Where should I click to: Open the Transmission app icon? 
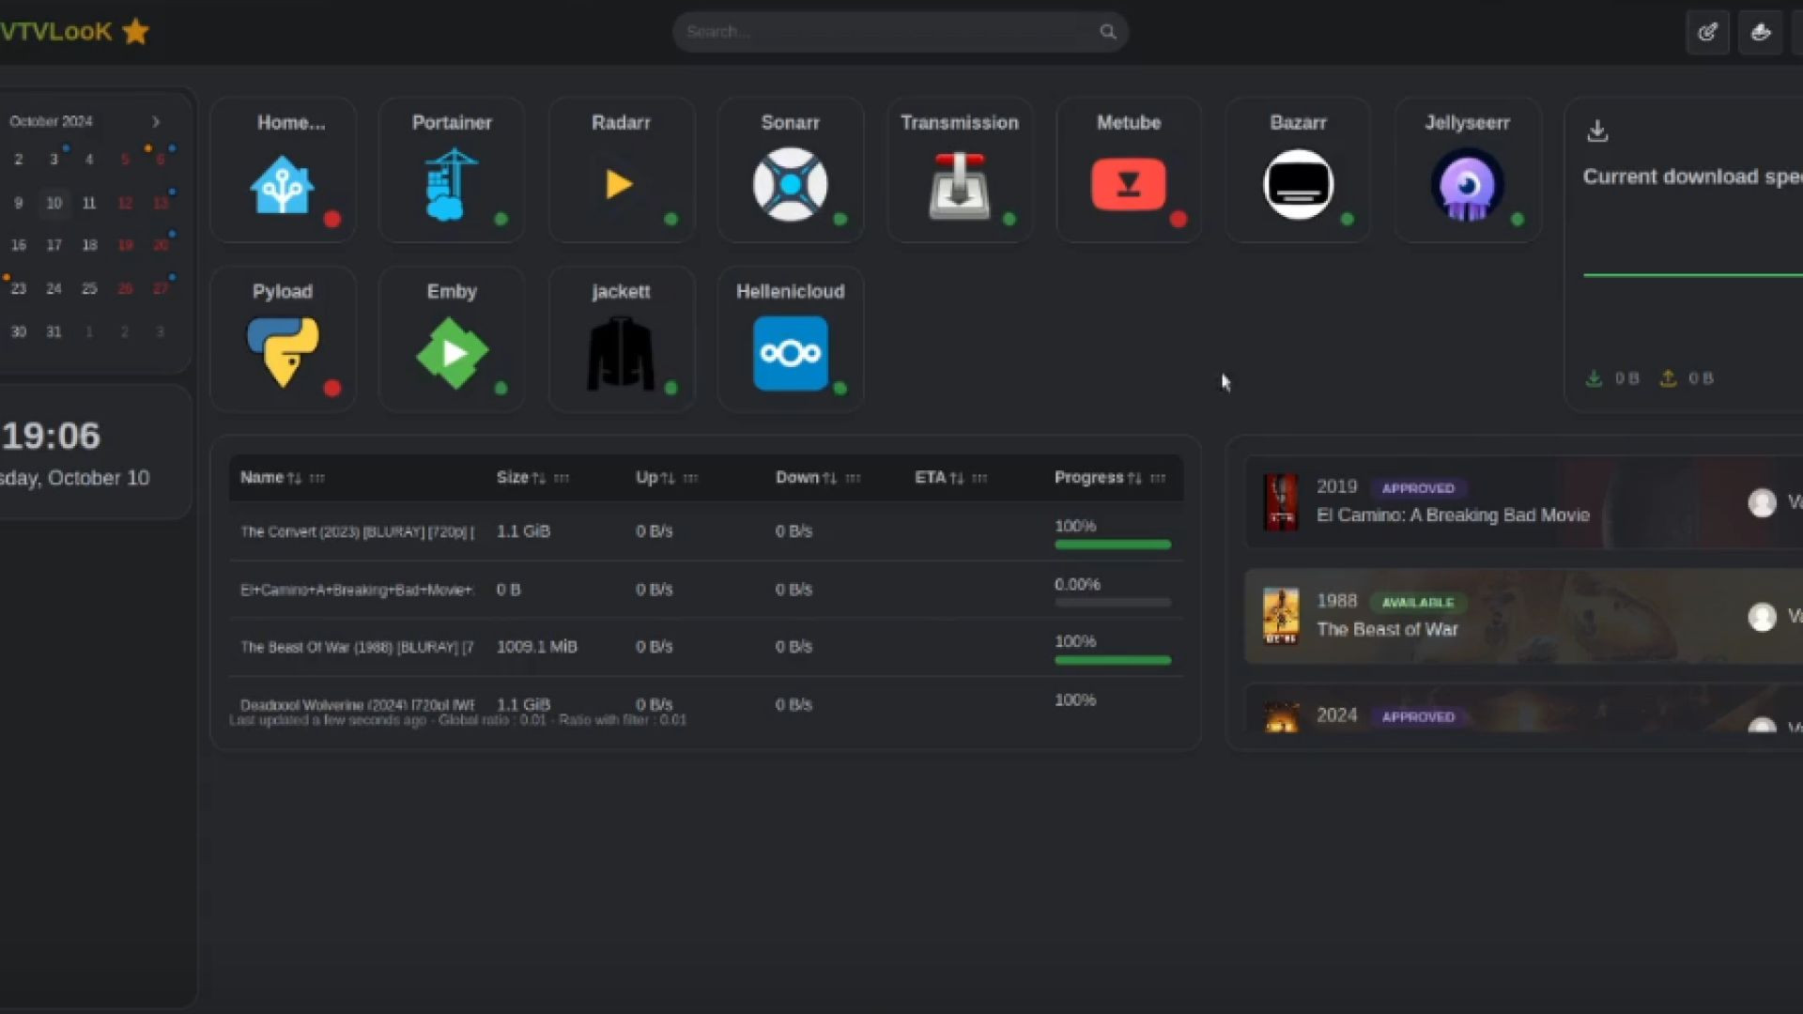[959, 186]
